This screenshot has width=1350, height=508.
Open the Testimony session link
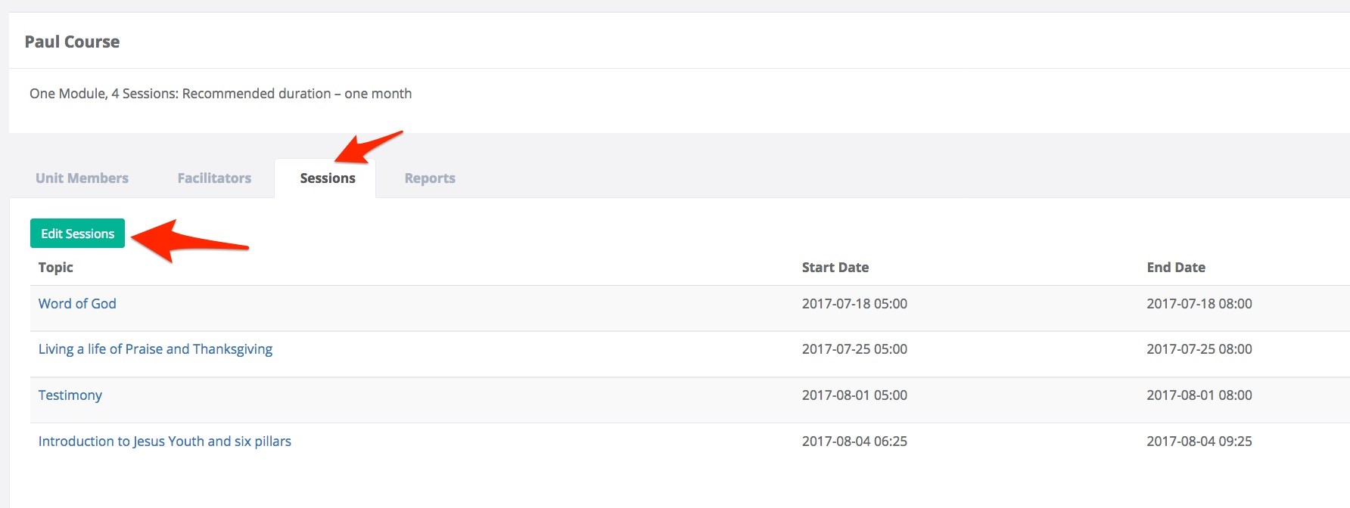(x=70, y=395)
